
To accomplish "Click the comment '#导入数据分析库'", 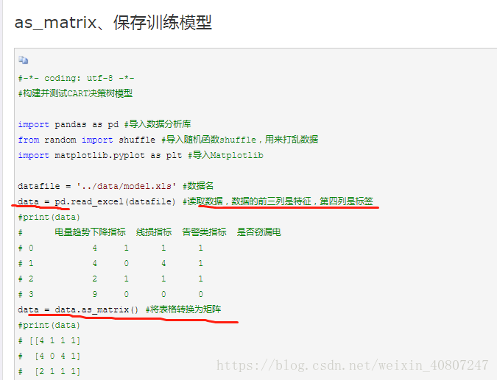I will click(158, 124).
